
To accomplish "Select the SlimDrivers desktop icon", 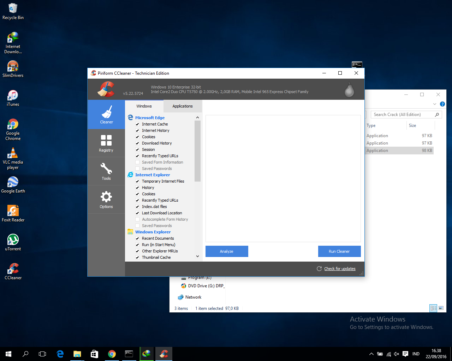I will 13,69.
